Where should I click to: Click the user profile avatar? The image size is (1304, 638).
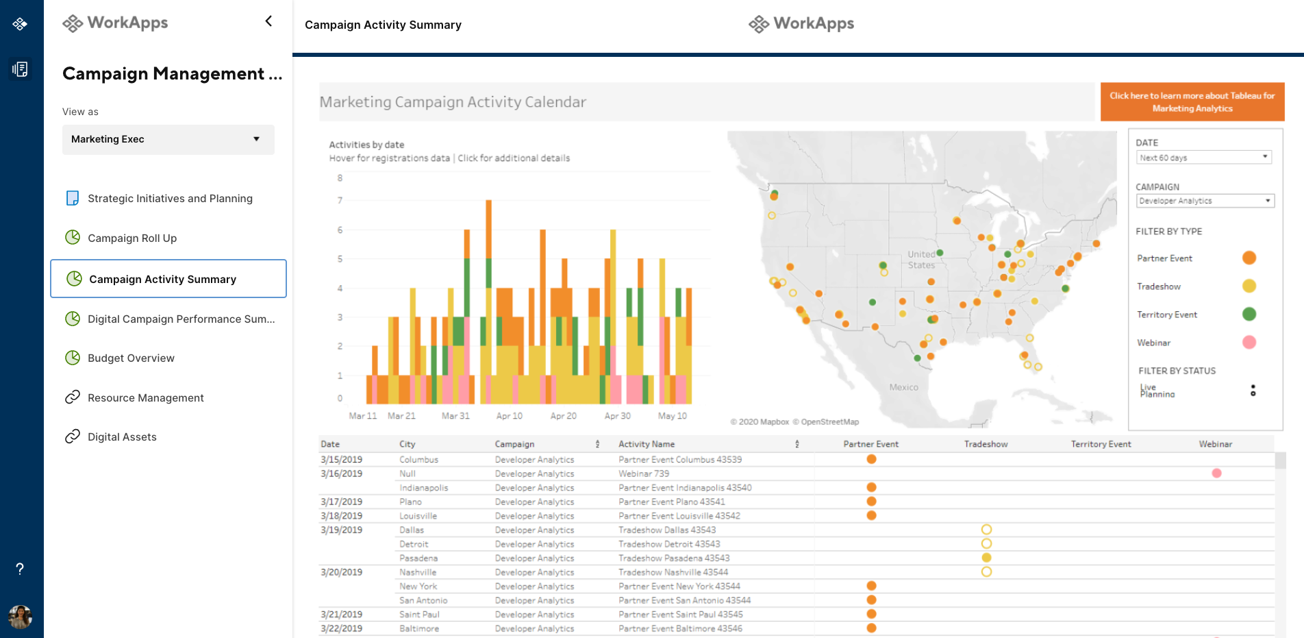pyautogui.click(x=20, y=617)
